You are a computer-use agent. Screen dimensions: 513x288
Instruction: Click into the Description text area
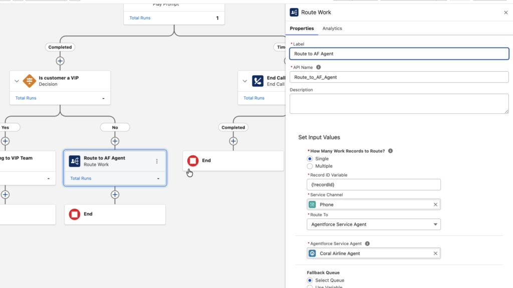click(x=399, y=104)
